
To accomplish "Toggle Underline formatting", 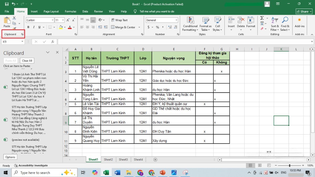I will (x=39, y=27).
